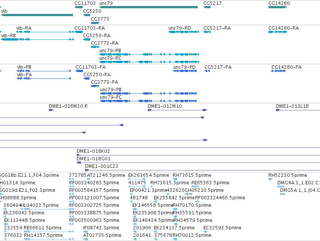Click the IP08743.3prime EST label

click(x=101, y=228)
